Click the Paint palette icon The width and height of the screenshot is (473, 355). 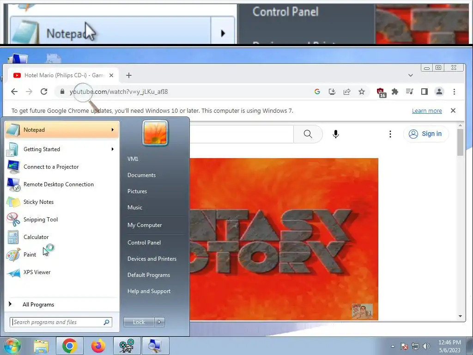13,255
